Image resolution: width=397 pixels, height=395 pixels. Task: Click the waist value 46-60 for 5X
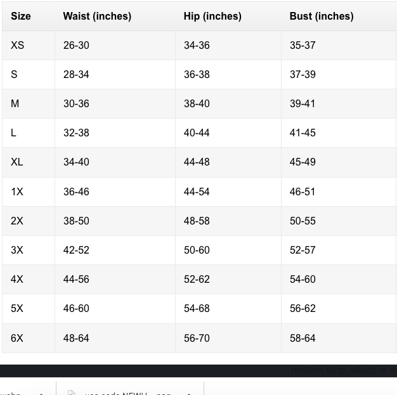click(76, 309)
